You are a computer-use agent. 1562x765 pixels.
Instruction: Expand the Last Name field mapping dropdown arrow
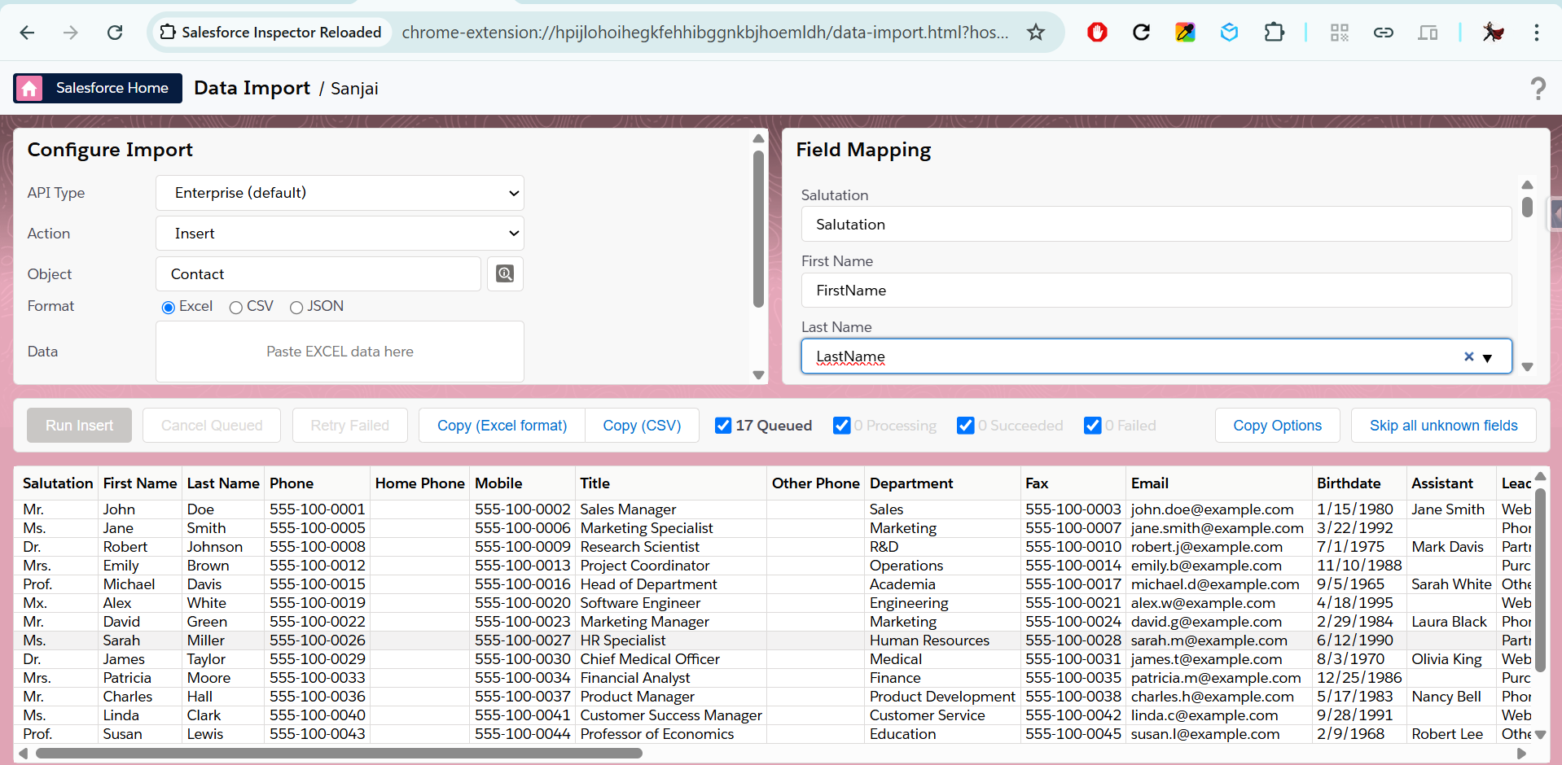(1487, 358)
